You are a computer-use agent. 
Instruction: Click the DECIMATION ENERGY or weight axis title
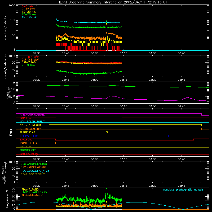(x=4, y=172)
